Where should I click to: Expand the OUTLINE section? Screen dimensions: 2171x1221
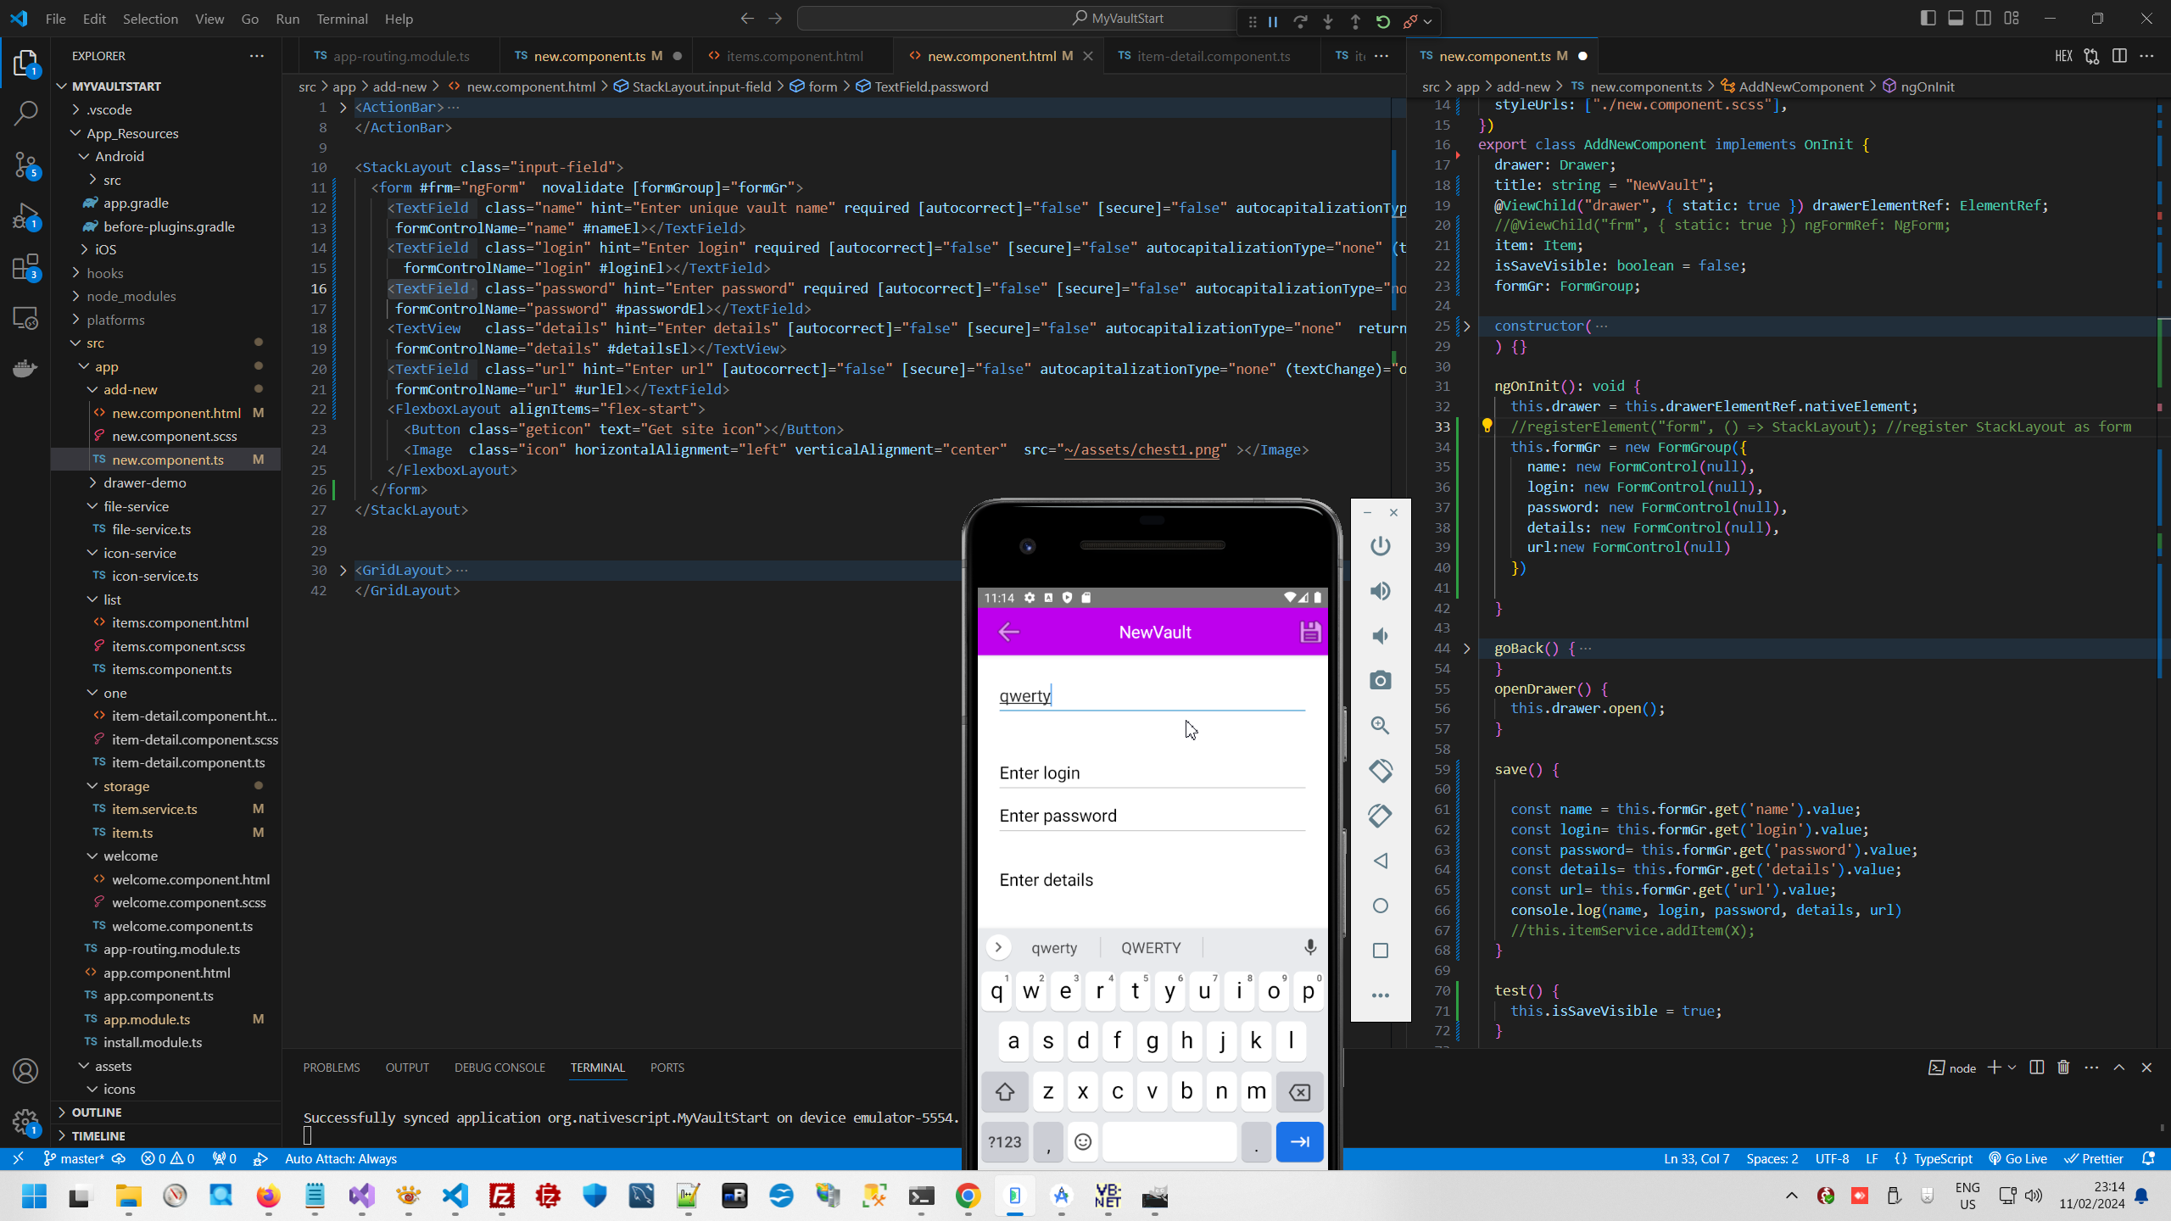click(x=96, y=1112)
